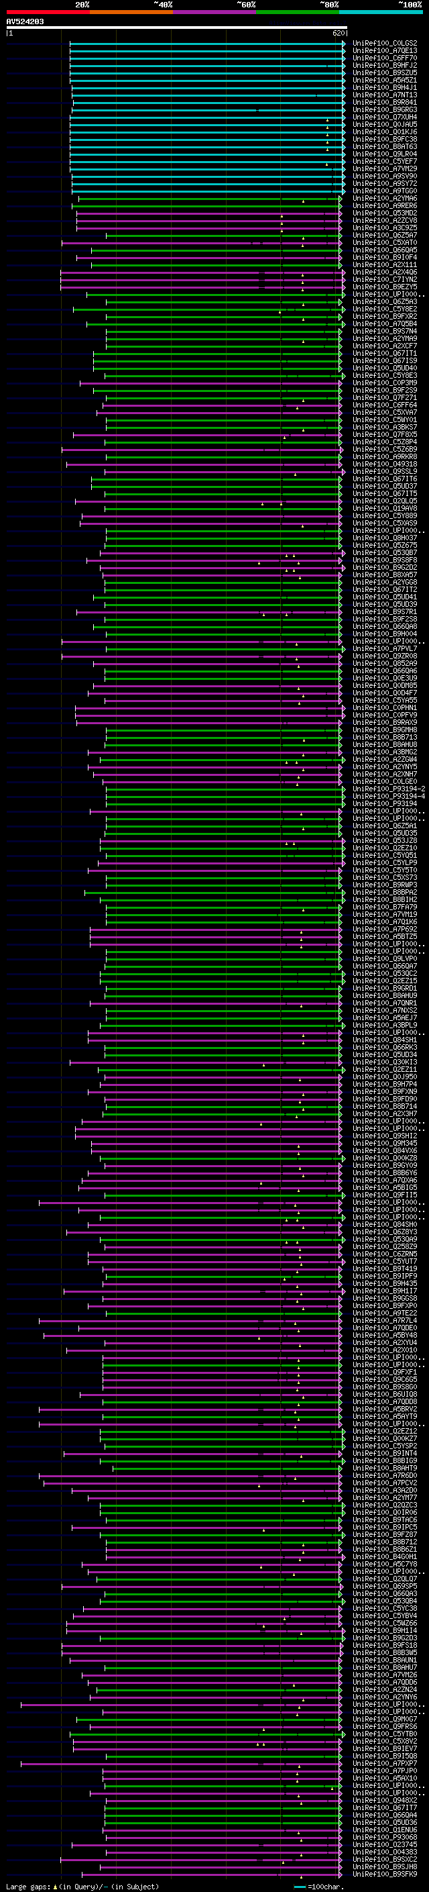Select the UniRef100_A3BPL9 label
This screenshot has width=429, height=1892.
tap(385, 1026)
